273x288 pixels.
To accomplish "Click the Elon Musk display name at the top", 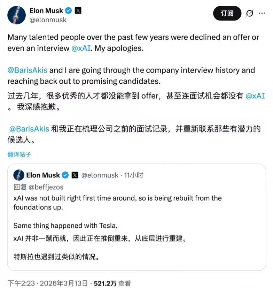I will (46, 10).
